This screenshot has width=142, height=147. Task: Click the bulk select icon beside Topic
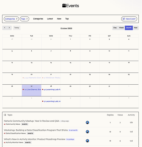5,115
